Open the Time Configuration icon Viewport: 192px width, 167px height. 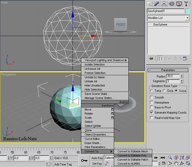tap(164, 163)
